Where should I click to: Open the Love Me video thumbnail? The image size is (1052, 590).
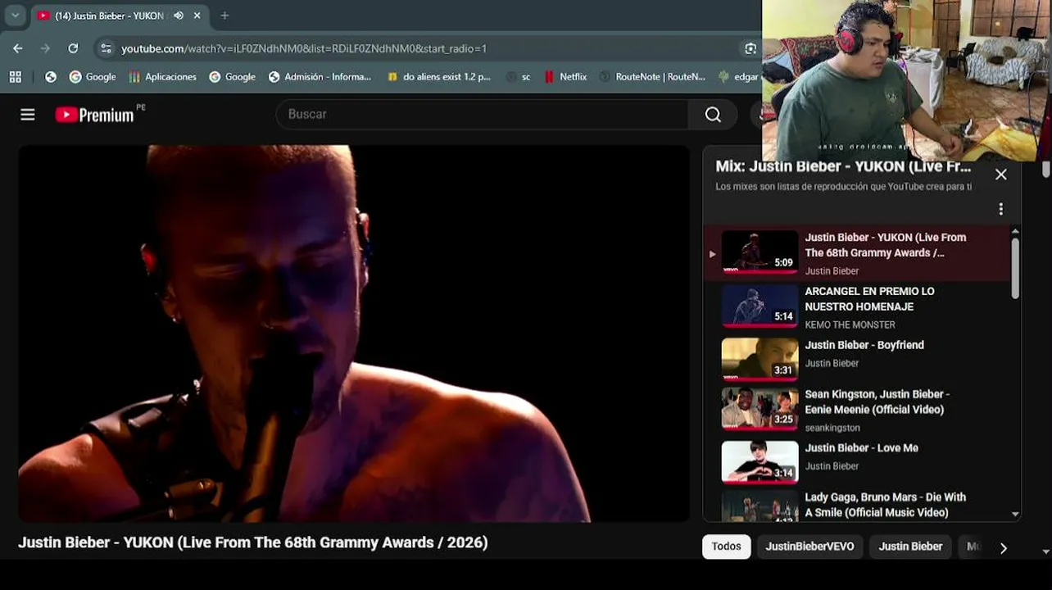click(x=760, y=462)
